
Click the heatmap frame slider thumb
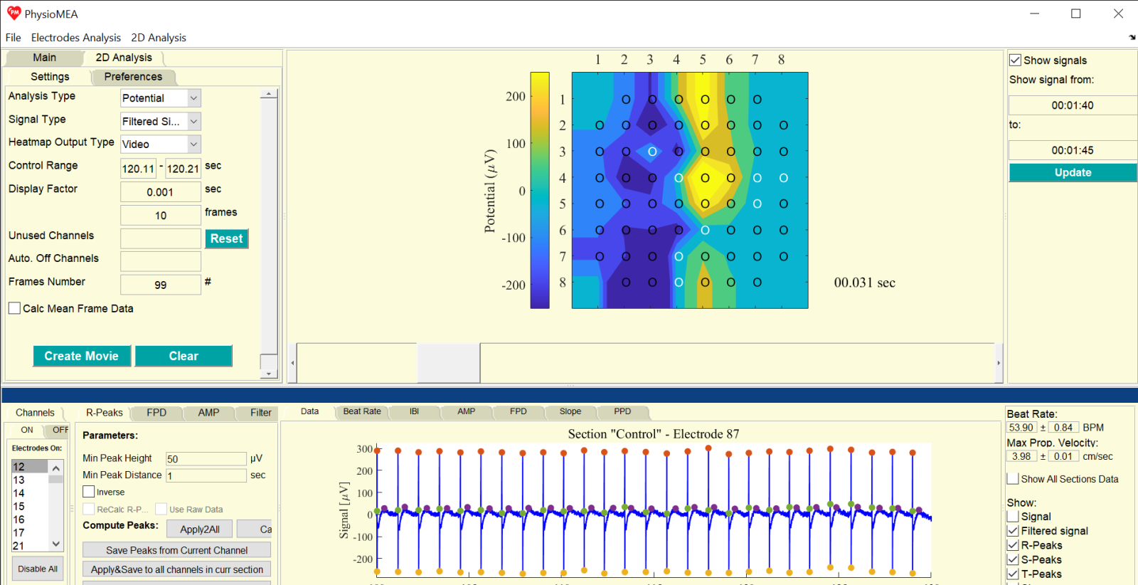coord(448,363)
